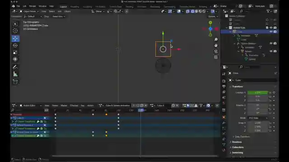The height and width of the screenshot is (162, 289).
Task: Click the Rotation Y value field
Action: (258, 109)
